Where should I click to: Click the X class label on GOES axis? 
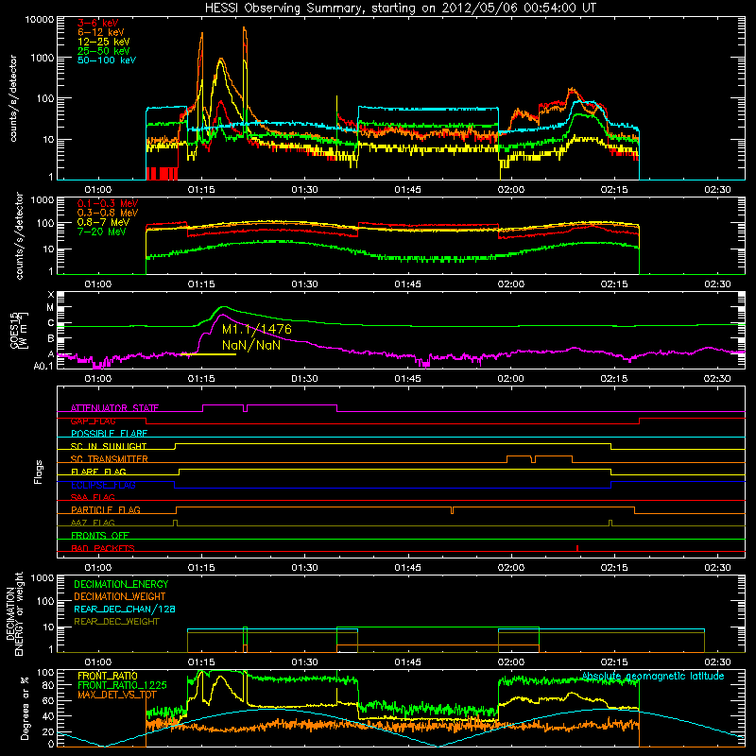51,295
